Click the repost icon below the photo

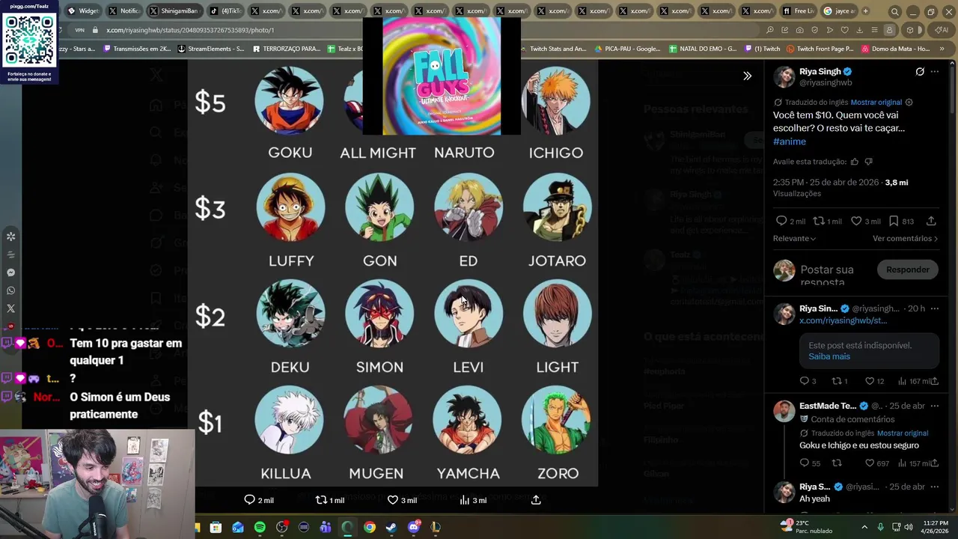(x=321, y=500)
